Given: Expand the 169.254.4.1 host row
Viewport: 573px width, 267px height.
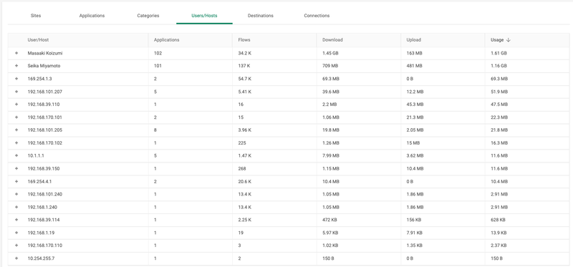Looking at the screenshot, I should point(16,182).
